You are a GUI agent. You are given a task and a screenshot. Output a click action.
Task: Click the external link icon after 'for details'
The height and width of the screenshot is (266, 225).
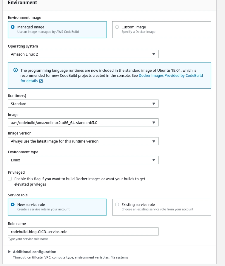(x=41, y=81)
